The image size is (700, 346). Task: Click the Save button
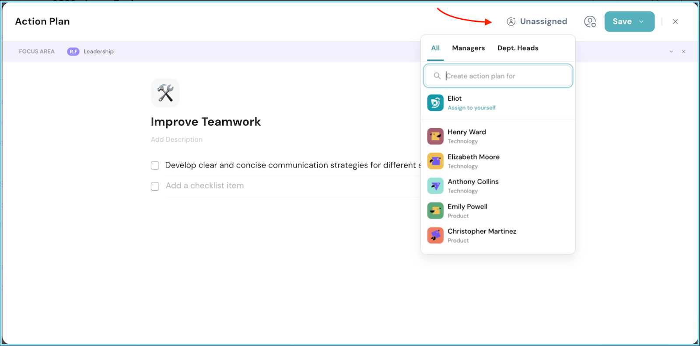tap(622, 21)
